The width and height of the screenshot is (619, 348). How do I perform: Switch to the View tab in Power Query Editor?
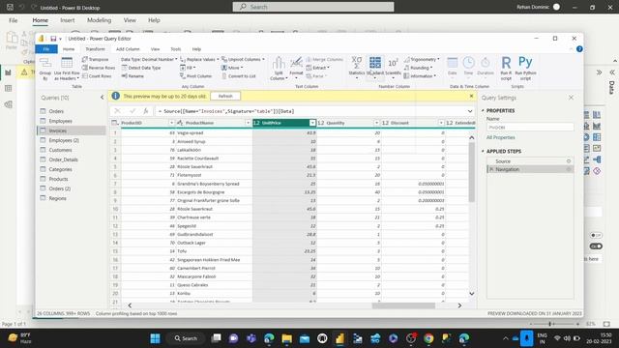coord(155,49)
